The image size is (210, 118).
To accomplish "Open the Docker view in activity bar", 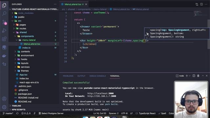I will [x=4, y=56].
